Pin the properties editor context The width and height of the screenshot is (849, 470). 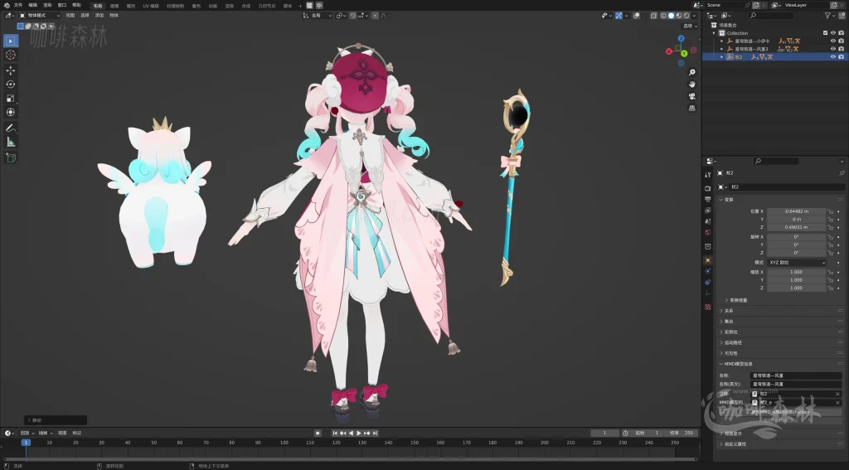842,173
